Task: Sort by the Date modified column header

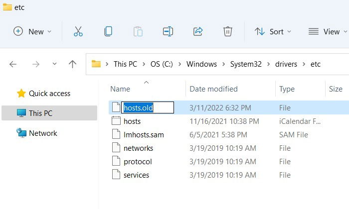Action: (213, 89)
